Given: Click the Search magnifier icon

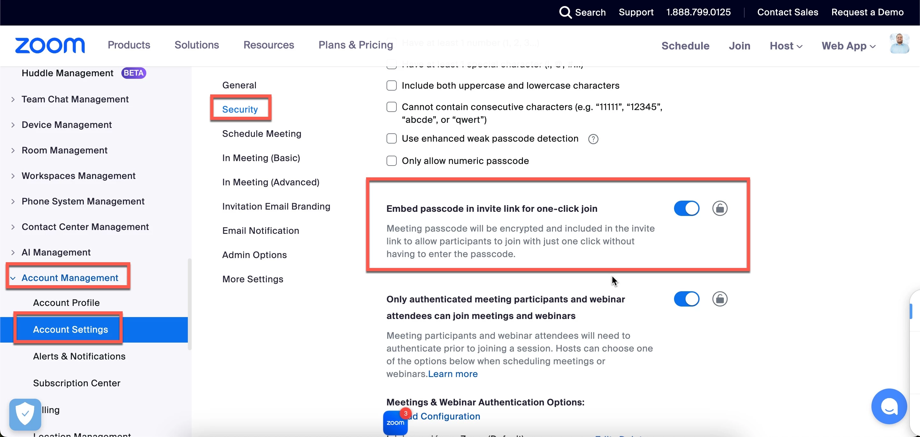Looking at the screenshot, I should 565,12.
